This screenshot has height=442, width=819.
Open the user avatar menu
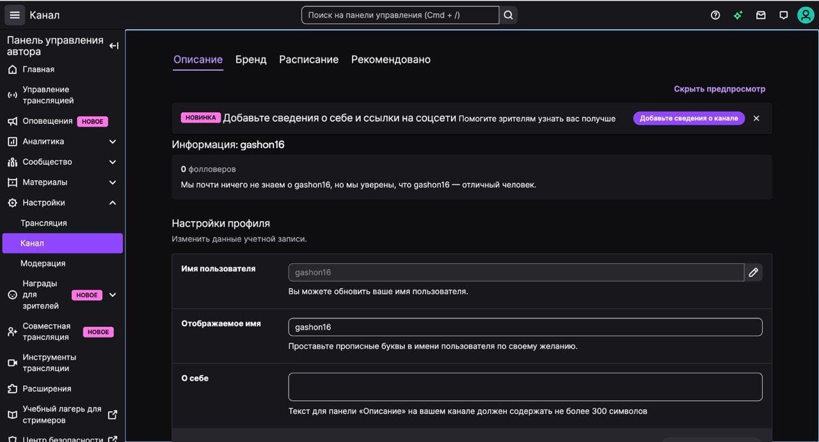[806, 15]
